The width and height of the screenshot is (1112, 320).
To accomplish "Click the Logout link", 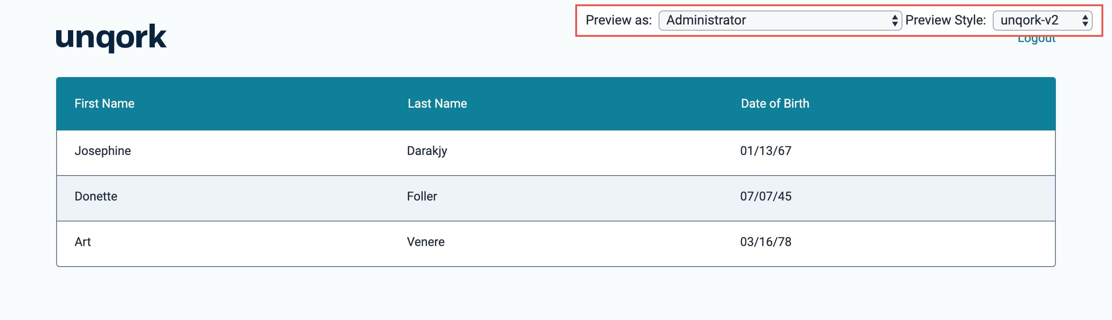I will click(x=1037, y=39).
